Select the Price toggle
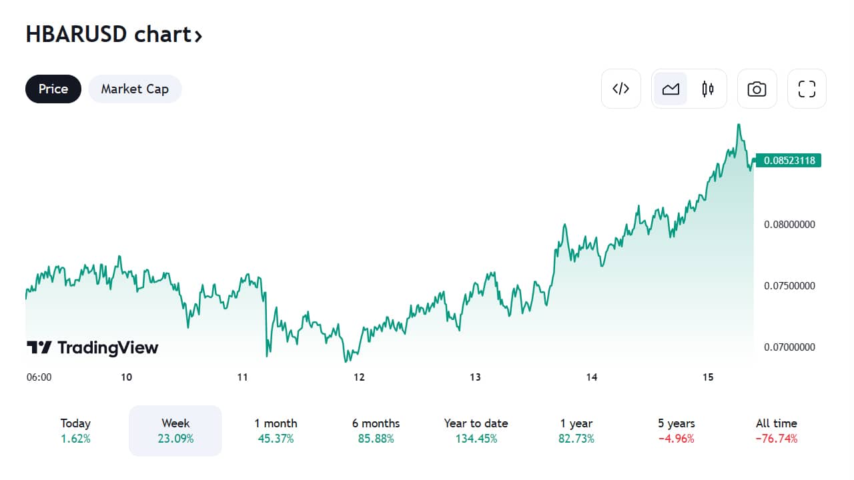 tap(53, 89)
